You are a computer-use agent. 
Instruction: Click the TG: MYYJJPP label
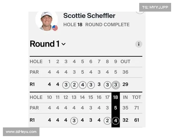point(155,7)
